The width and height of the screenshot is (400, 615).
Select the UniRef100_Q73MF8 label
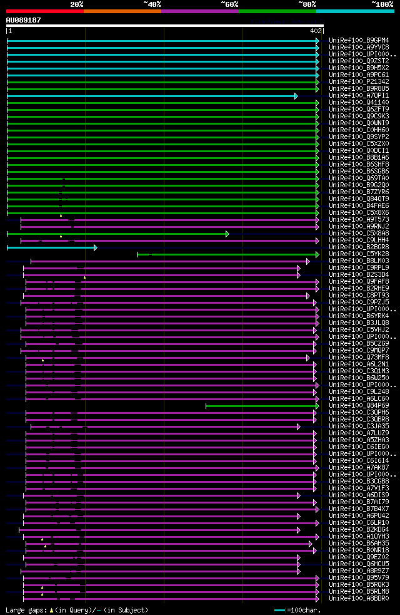359,358
